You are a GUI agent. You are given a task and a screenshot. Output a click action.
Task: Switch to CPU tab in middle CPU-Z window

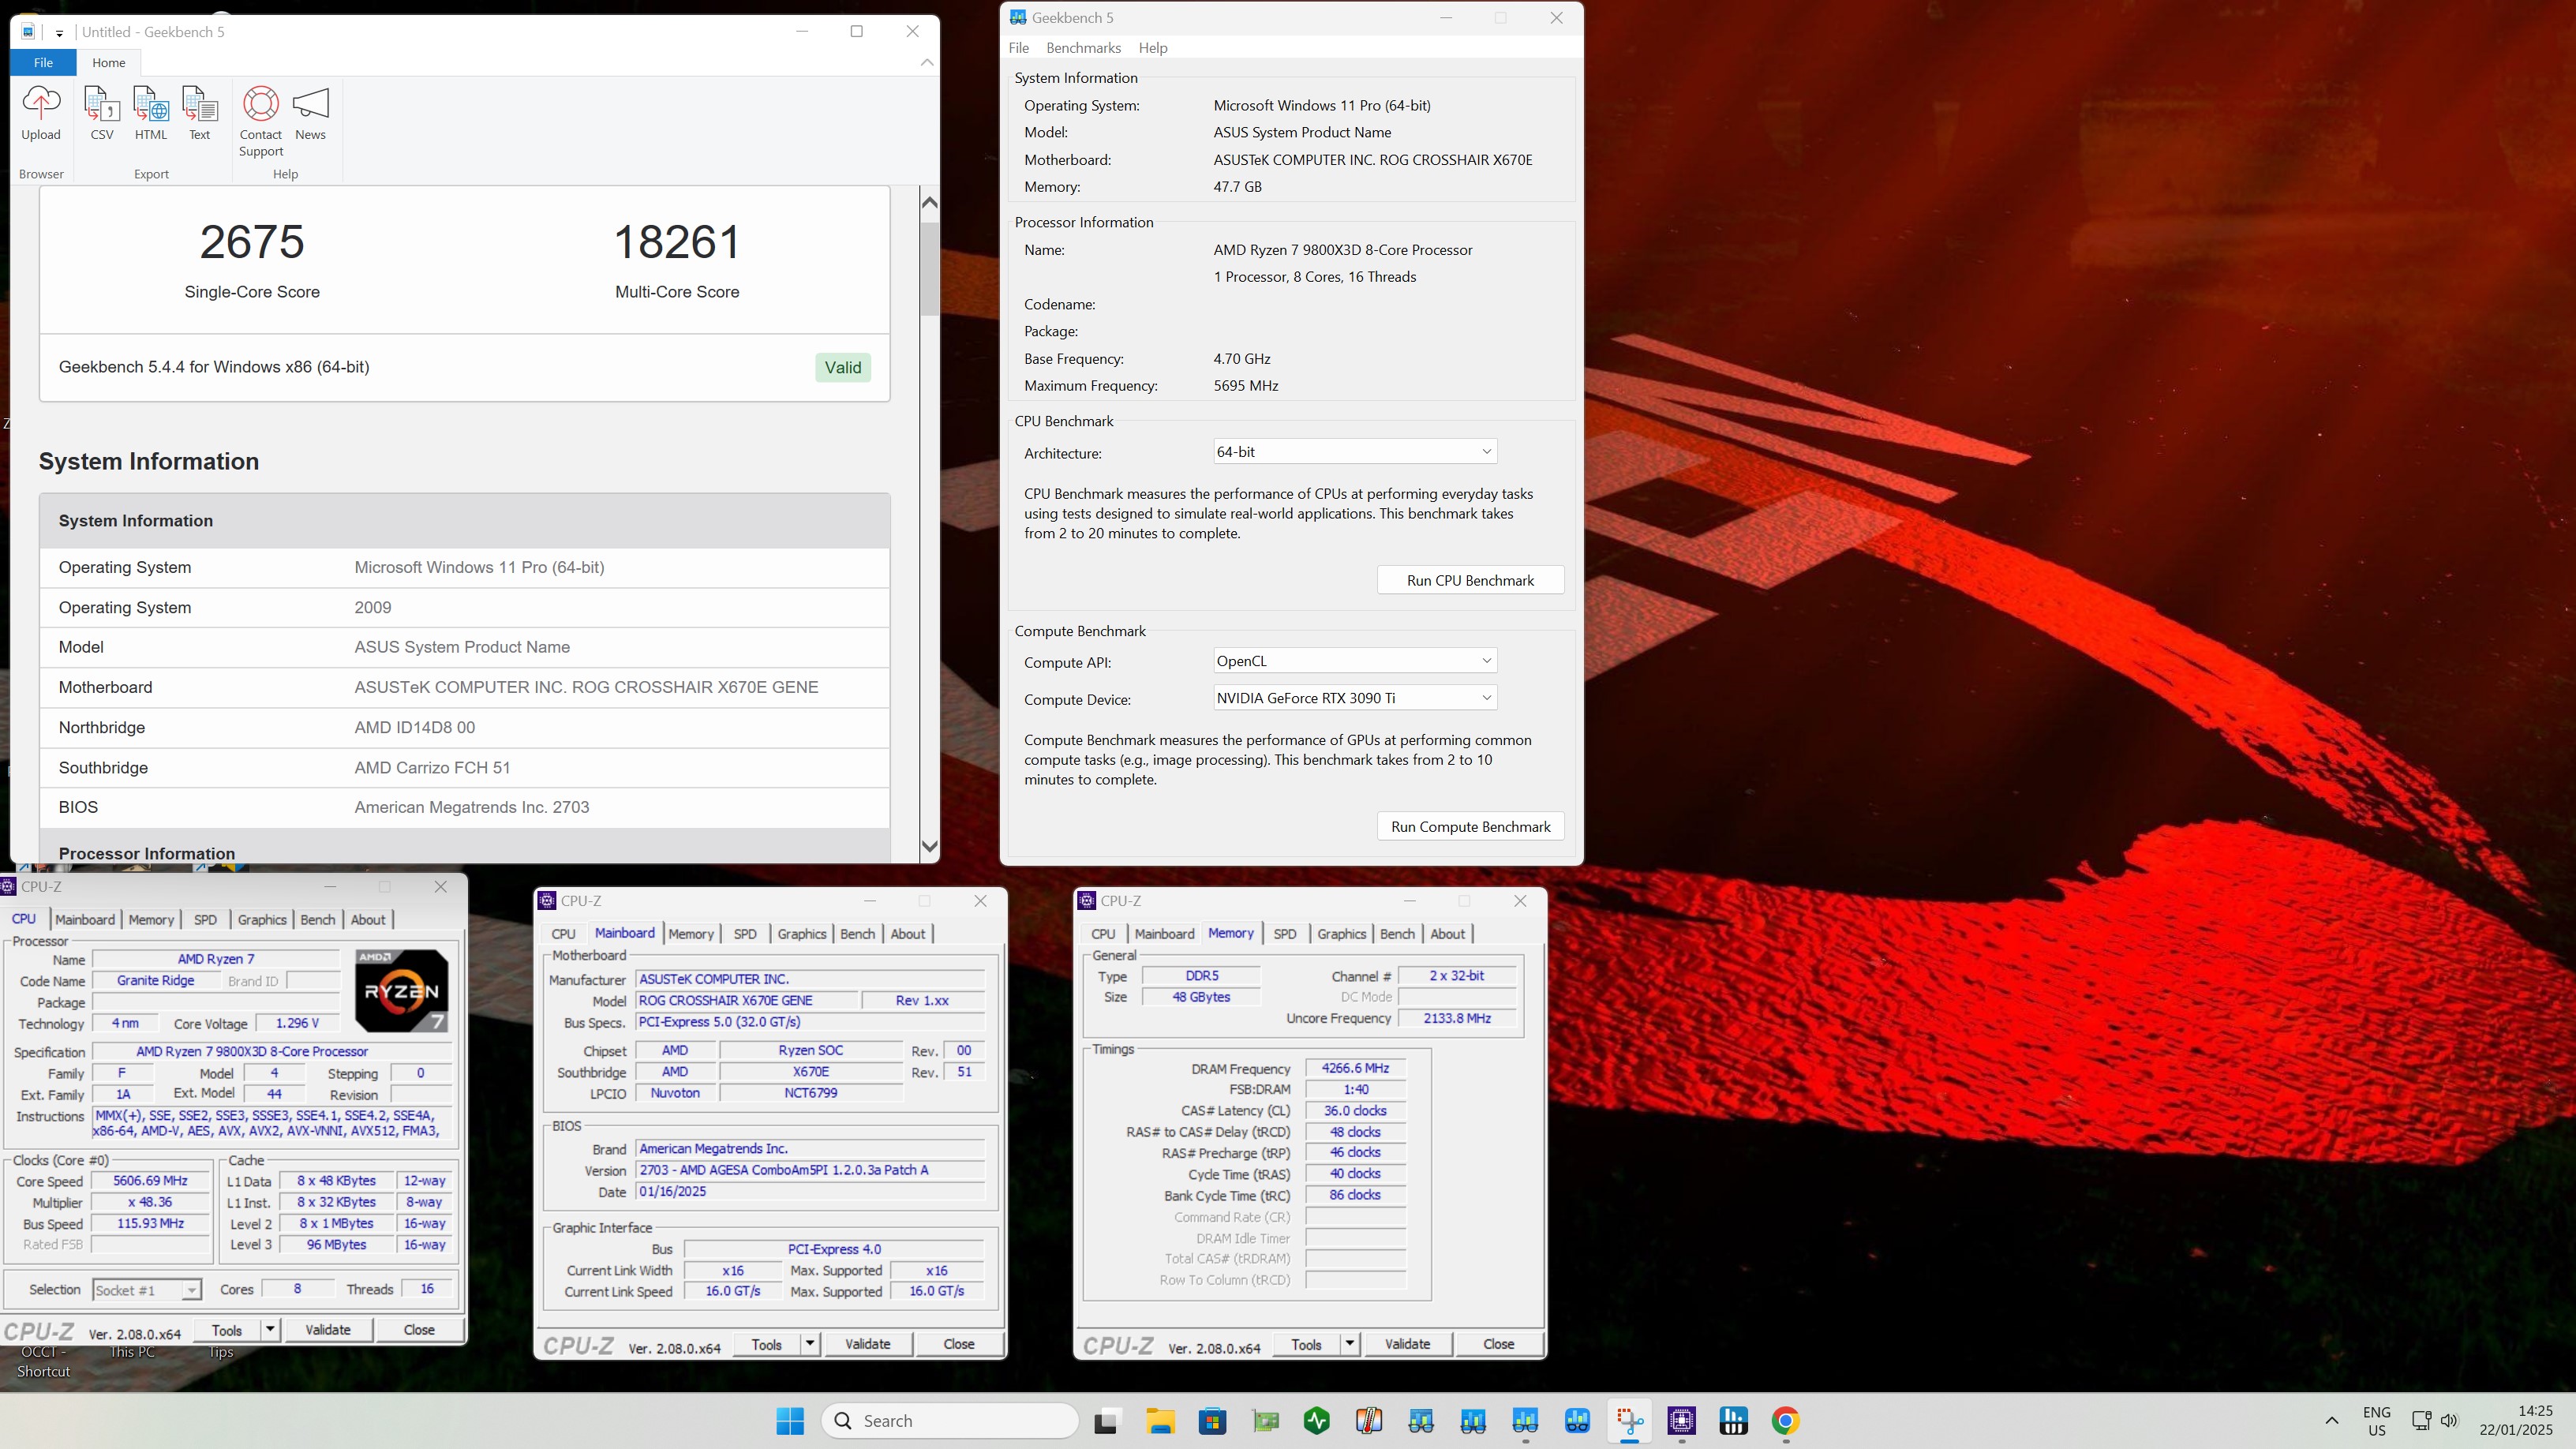(563, 934)
